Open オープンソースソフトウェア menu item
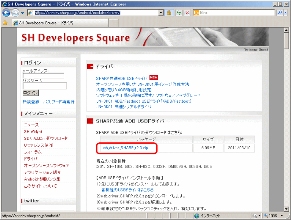291x220 pixels. pyautogui.click(x=47, y=166)
